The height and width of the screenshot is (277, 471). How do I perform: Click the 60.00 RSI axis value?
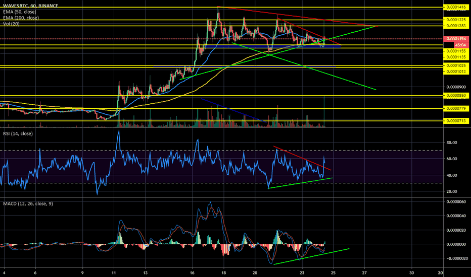pyautogui.click(x=452, y=159)
